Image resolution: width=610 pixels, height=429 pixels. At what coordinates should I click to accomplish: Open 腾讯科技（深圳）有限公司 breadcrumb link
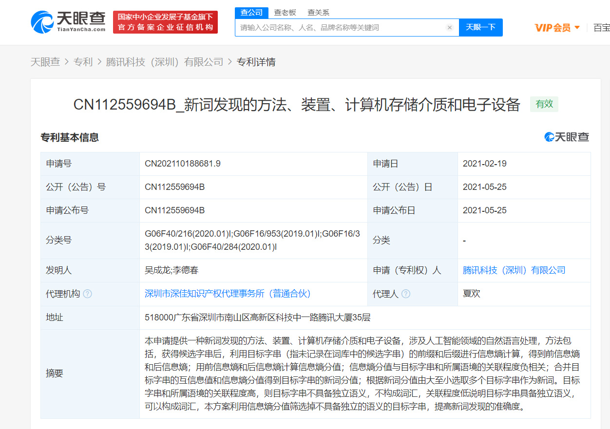pyautogui.click(x=165, y=62)
